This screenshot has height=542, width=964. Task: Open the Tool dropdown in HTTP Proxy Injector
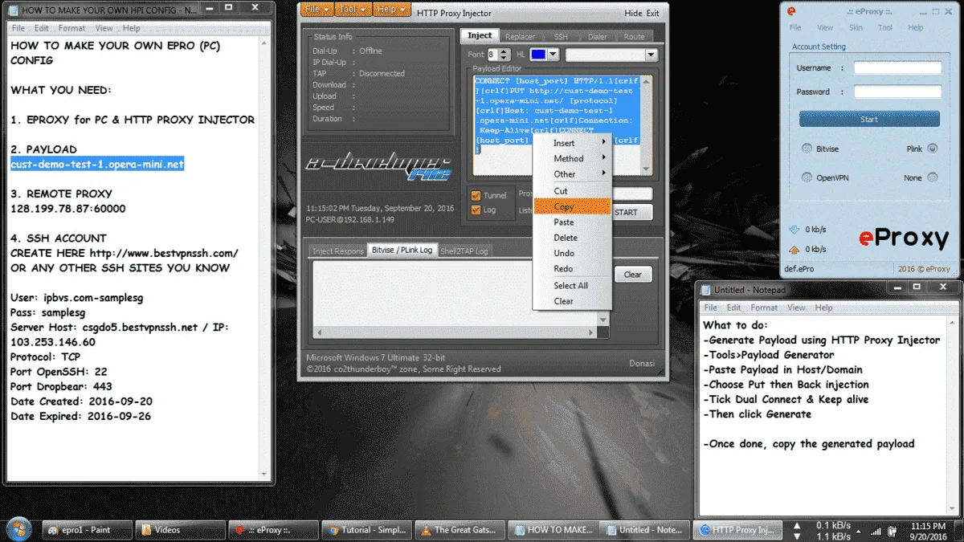[354, 10]
